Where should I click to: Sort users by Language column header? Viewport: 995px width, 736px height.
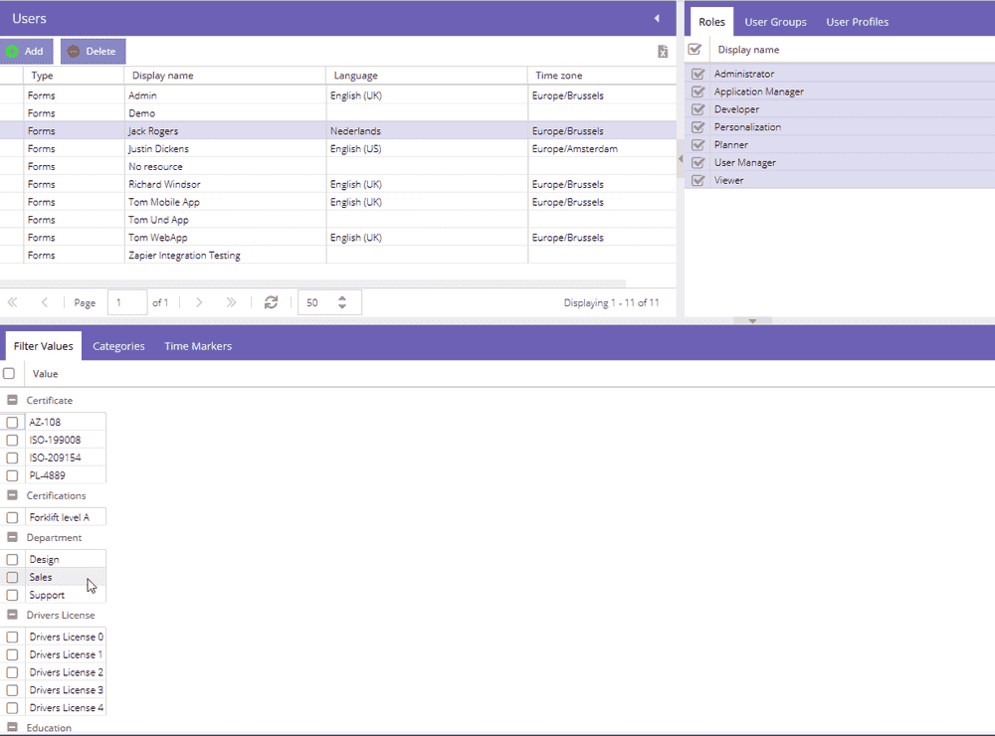[427, 76]
